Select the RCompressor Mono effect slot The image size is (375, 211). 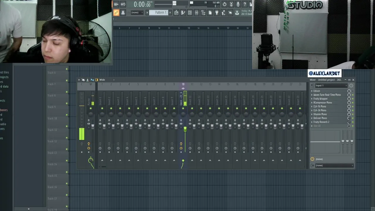point(330,103)
